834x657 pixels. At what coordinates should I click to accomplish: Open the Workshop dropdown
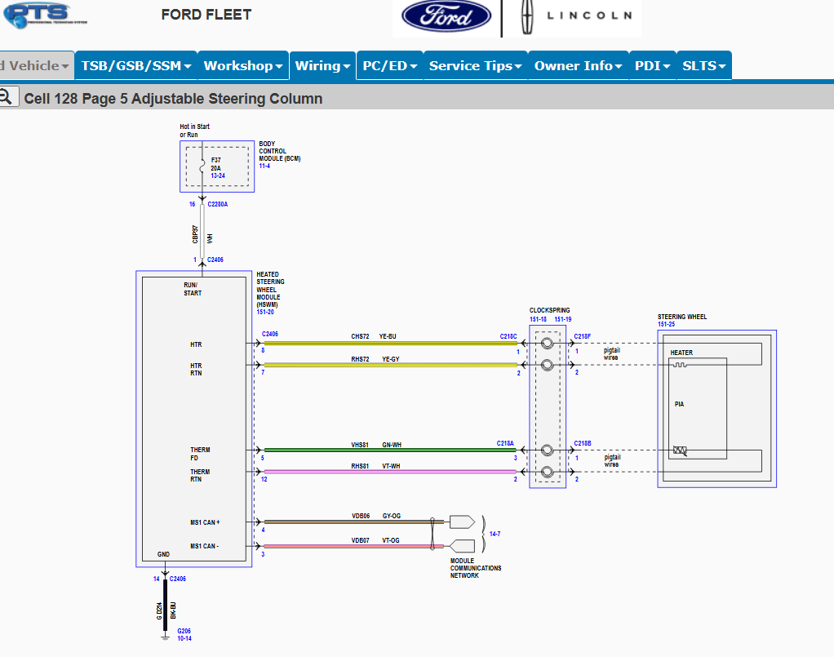coord(242,66)
